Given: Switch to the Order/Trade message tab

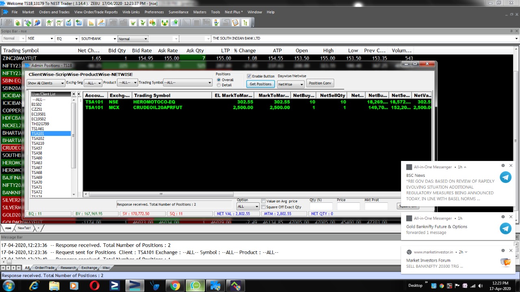Looking at the screenshot, I should tap(45, 268).
